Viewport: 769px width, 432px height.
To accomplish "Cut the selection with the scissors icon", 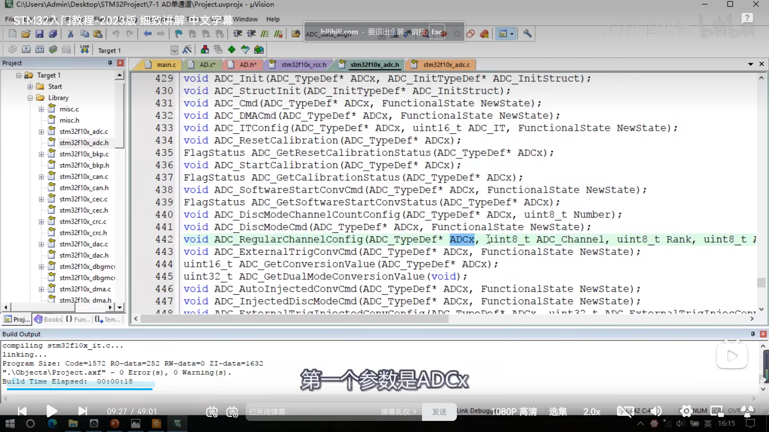I will tap(71, 34).
